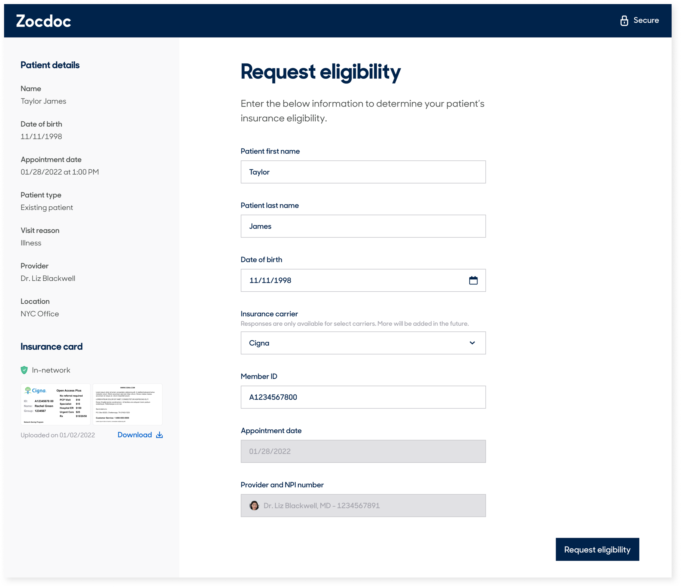Click the Secure lock icon

point(624,21)
